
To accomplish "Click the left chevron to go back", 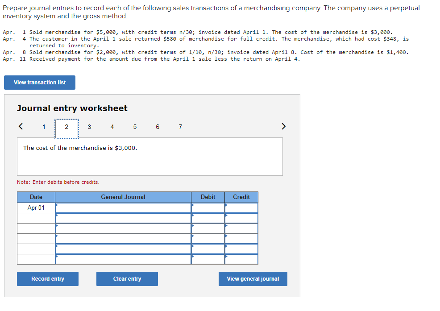I will 21,126.
